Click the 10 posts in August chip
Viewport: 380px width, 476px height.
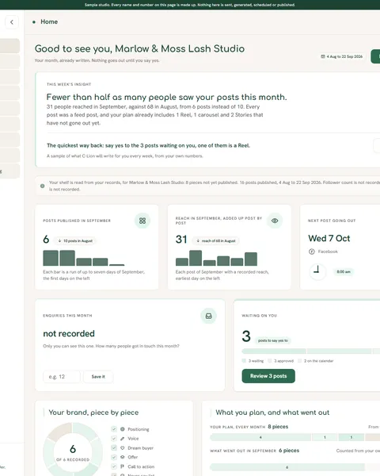(x=75, y=240)
